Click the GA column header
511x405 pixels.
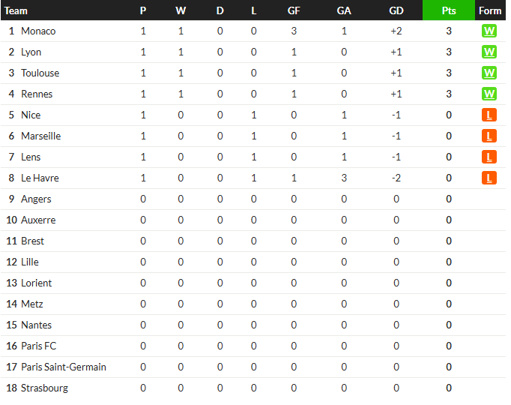[344, 10]
